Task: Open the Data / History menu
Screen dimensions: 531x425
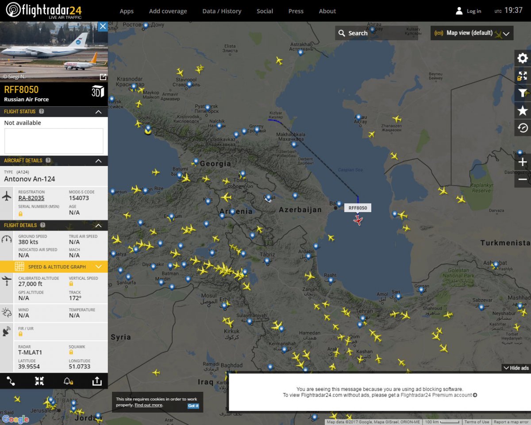Action: 222,11
